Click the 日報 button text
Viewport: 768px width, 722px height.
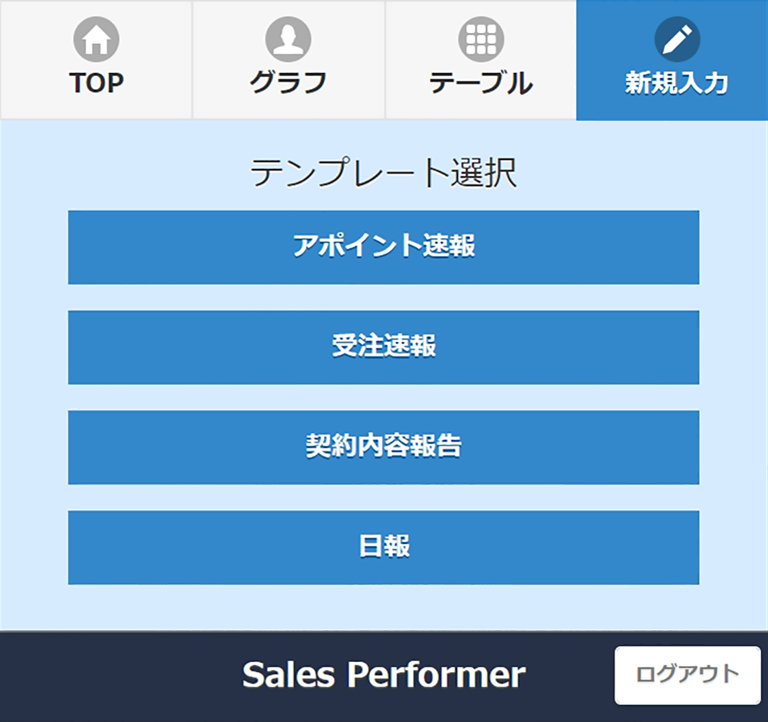click(x=383, y=546)
